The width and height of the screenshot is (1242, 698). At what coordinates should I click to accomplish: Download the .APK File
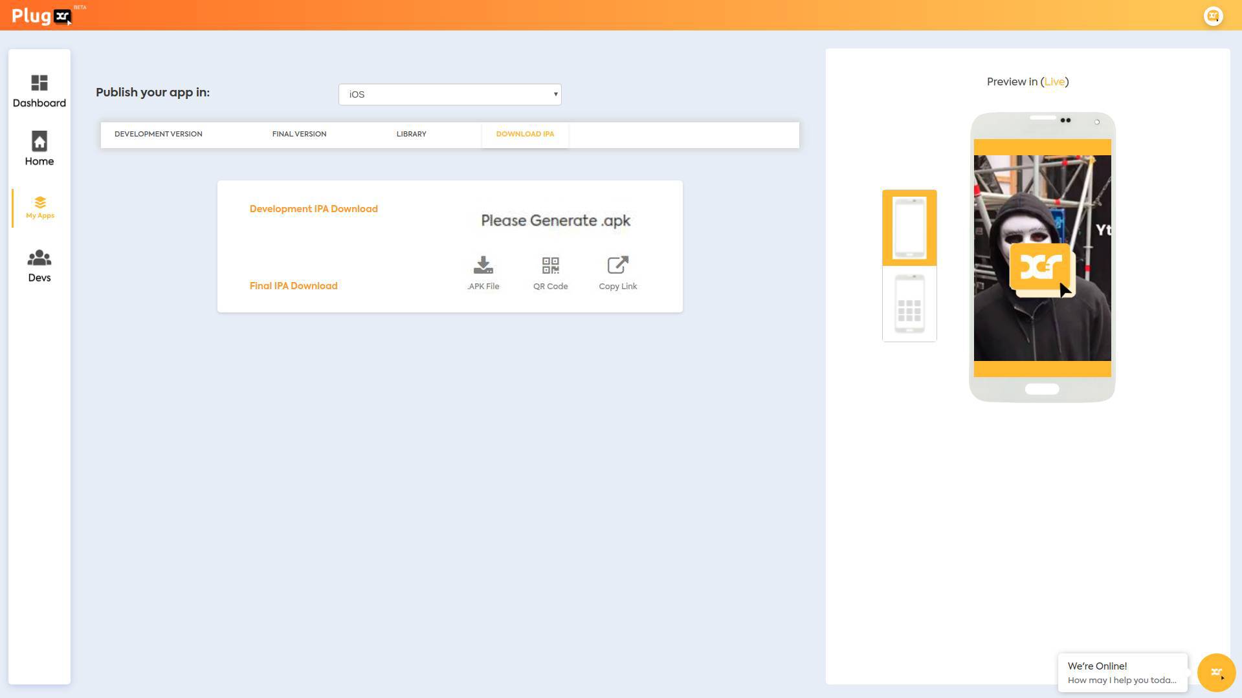(x=483, y=272)
